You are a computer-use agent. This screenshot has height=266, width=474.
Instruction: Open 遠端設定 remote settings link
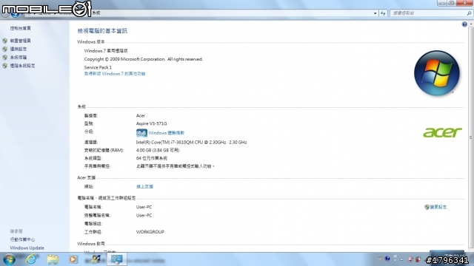coord(18,49)
